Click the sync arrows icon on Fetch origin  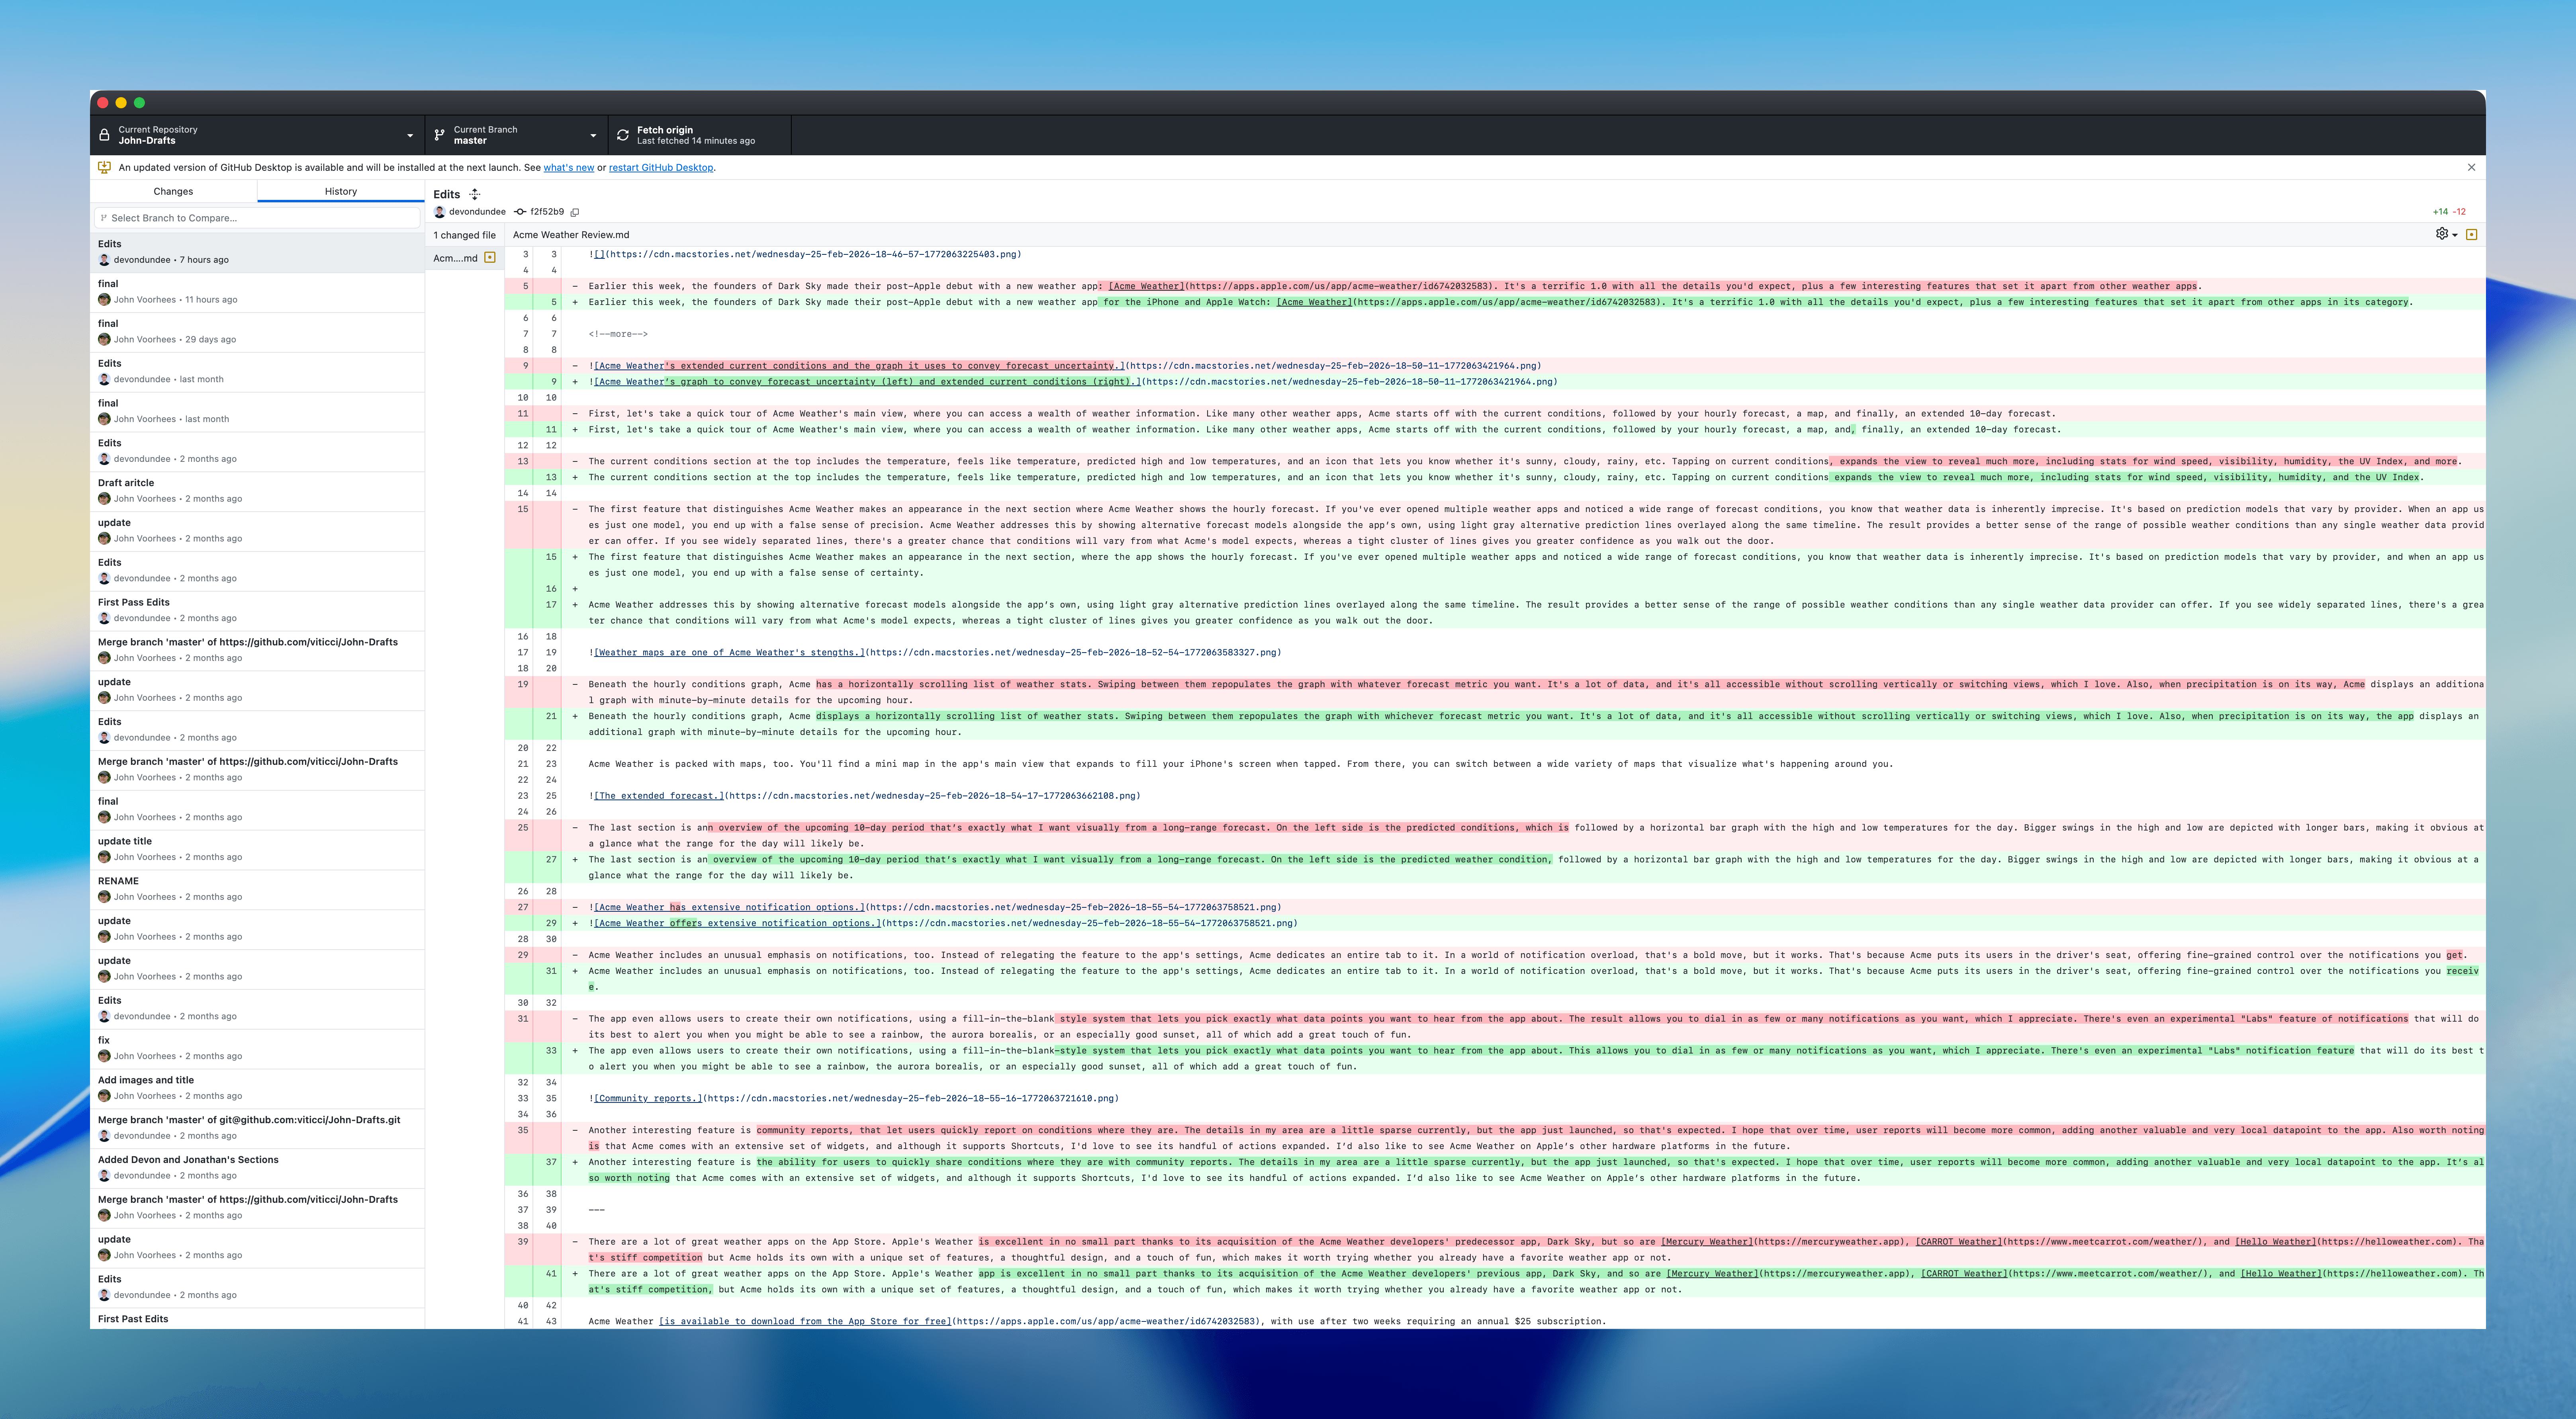622,135
